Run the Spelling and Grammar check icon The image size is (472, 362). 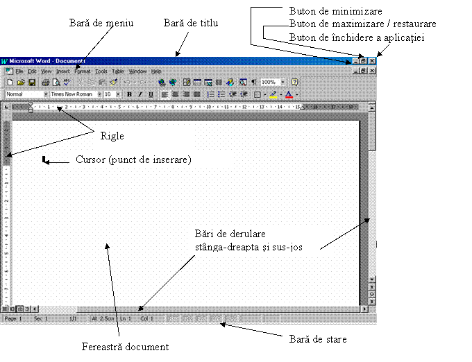coord(66,82)
